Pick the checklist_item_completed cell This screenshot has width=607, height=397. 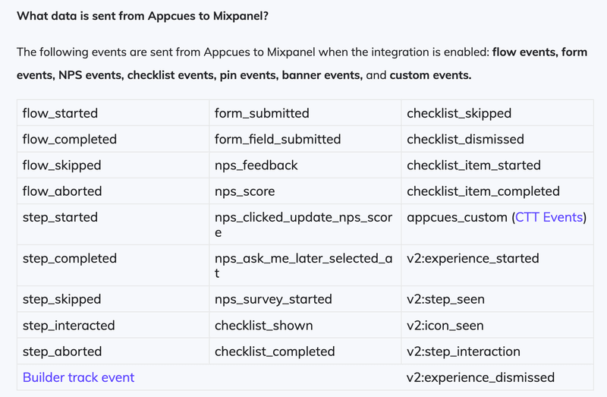[498, 191]
